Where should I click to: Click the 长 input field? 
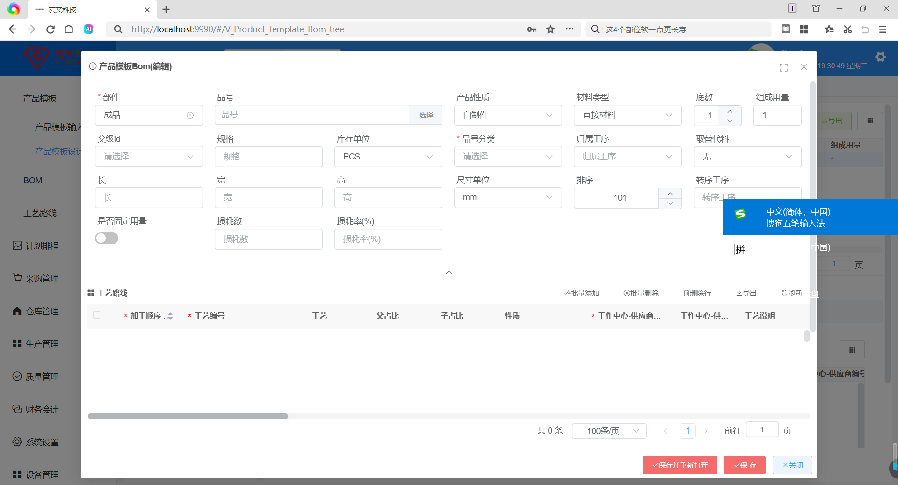tap(149, 198)
